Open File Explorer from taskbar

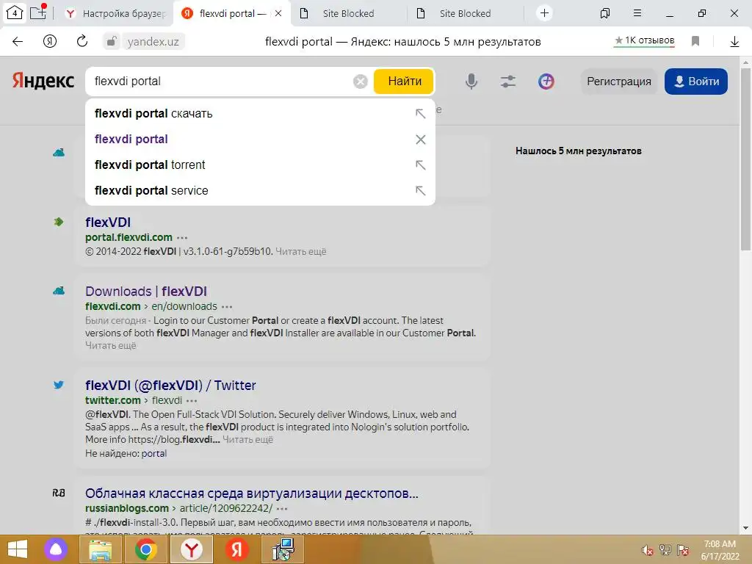point(100,549)
